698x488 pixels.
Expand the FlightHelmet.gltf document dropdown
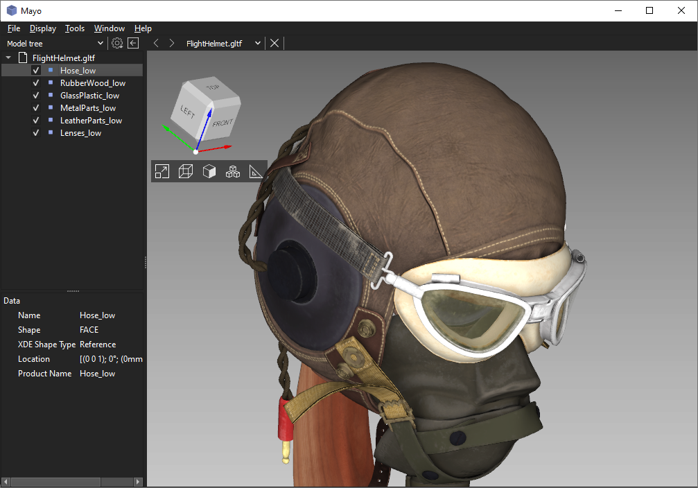click(258, 43)
